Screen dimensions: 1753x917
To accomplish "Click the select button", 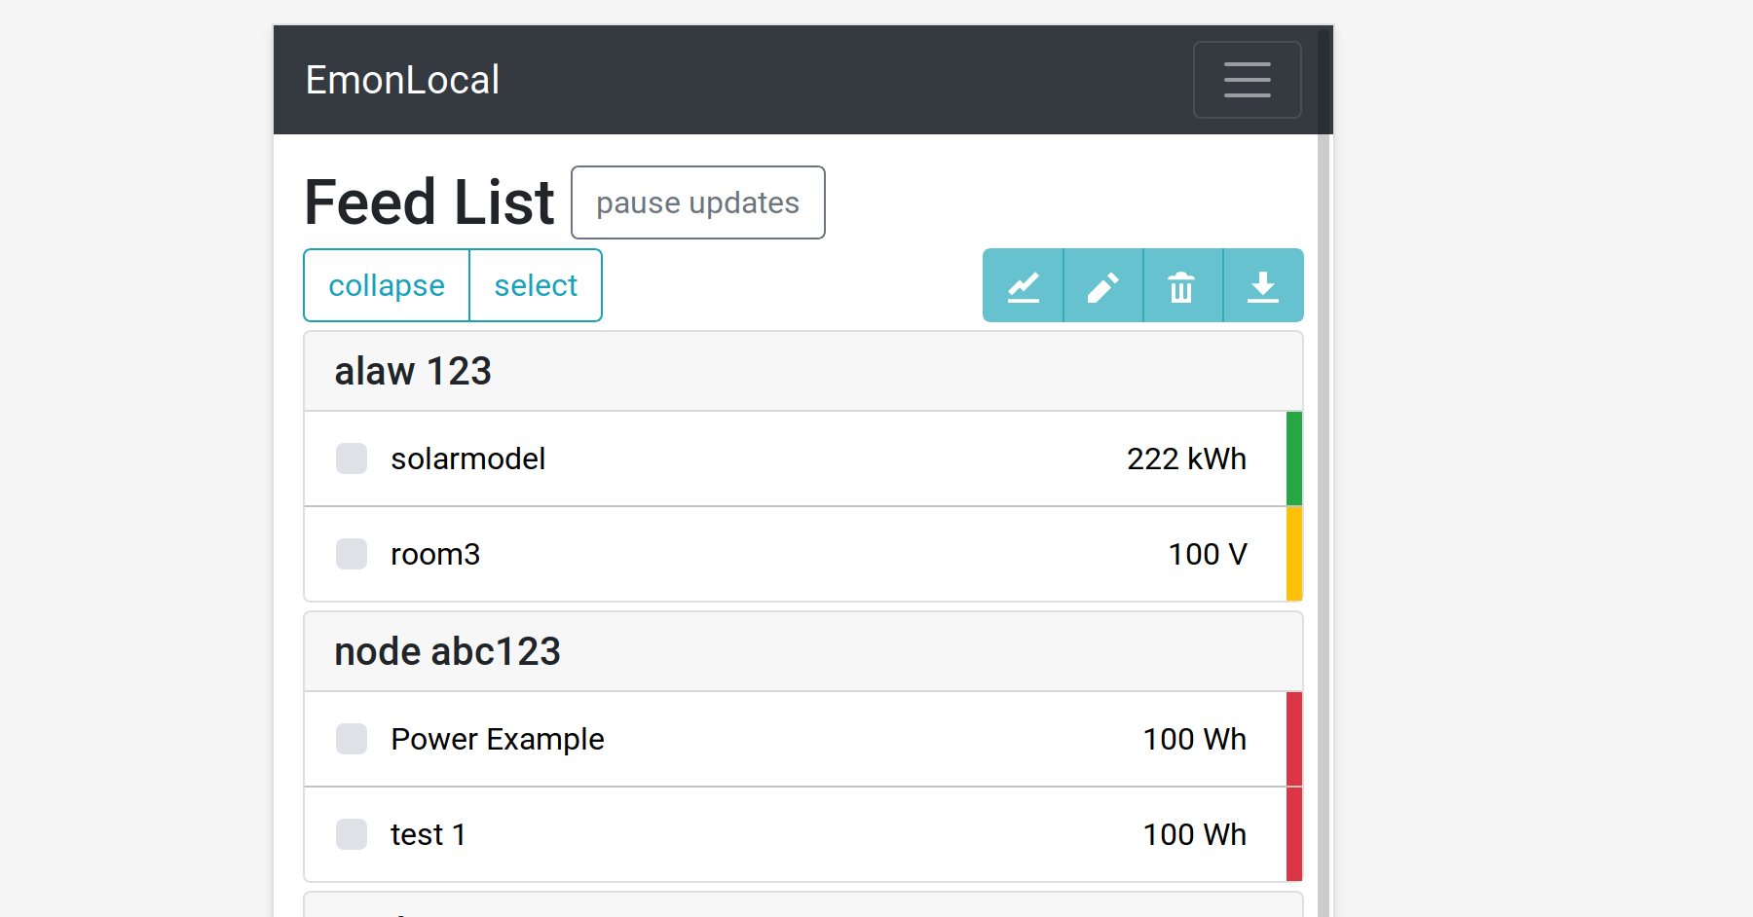I will 535,285.
